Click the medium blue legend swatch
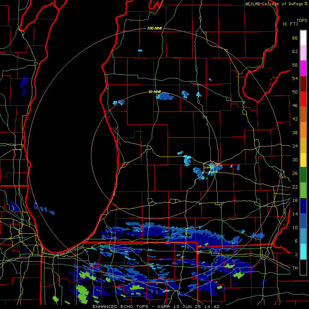This screenshot has height=309, width=309. pyautogui.click(x=303, y=221)
